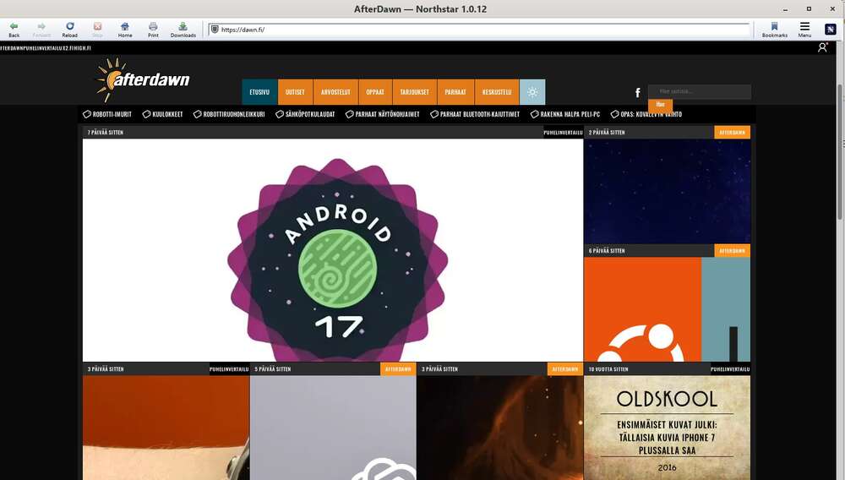Click AfterDawn badge on 5 päivää sitten card
The height and width of the screenshot is (480, 845).
pyautogui.click(x=398, y=369)
